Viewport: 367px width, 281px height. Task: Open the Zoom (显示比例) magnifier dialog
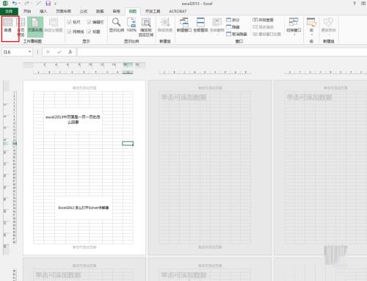(x=117, y=25)
